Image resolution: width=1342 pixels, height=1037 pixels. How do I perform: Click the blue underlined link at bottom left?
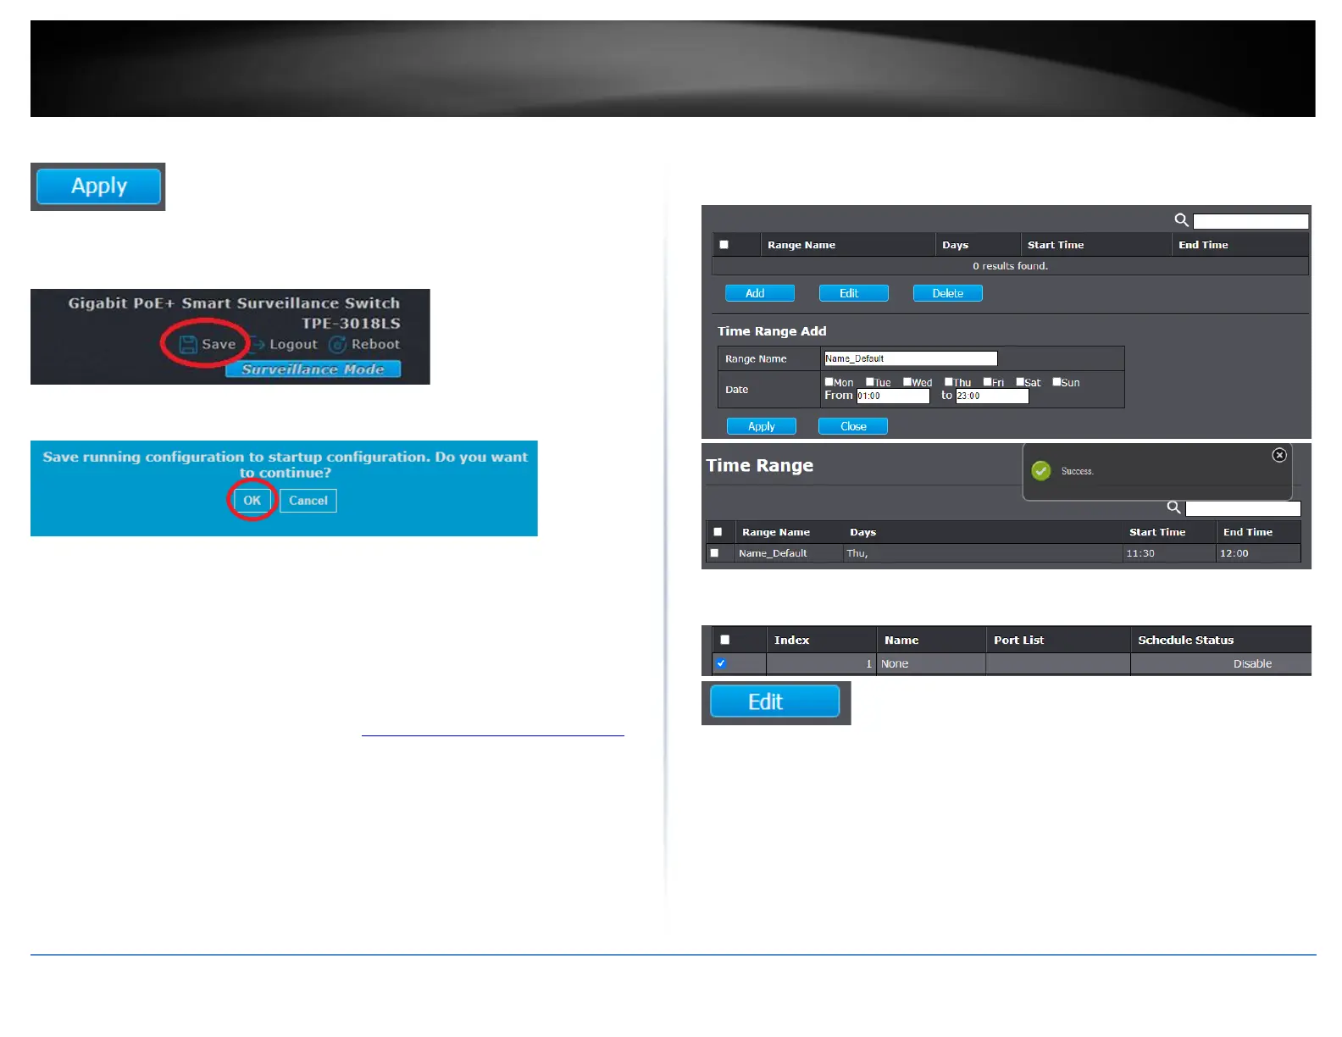492,734
